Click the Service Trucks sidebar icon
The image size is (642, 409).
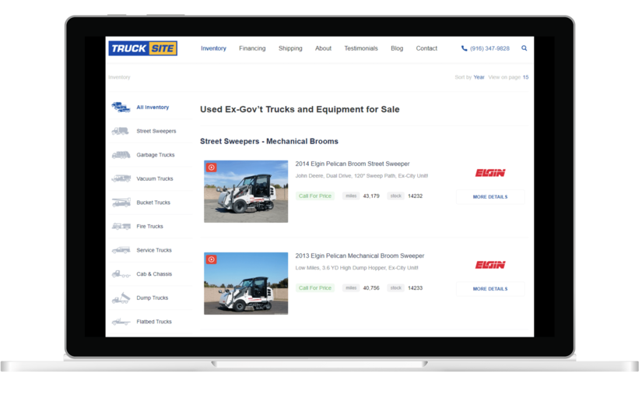pos(121,250)
